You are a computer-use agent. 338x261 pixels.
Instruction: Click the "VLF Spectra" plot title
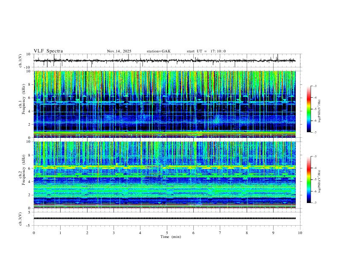click(48, 51)
